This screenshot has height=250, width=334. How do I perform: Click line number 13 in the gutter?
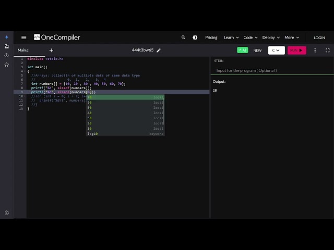[21, 109]
